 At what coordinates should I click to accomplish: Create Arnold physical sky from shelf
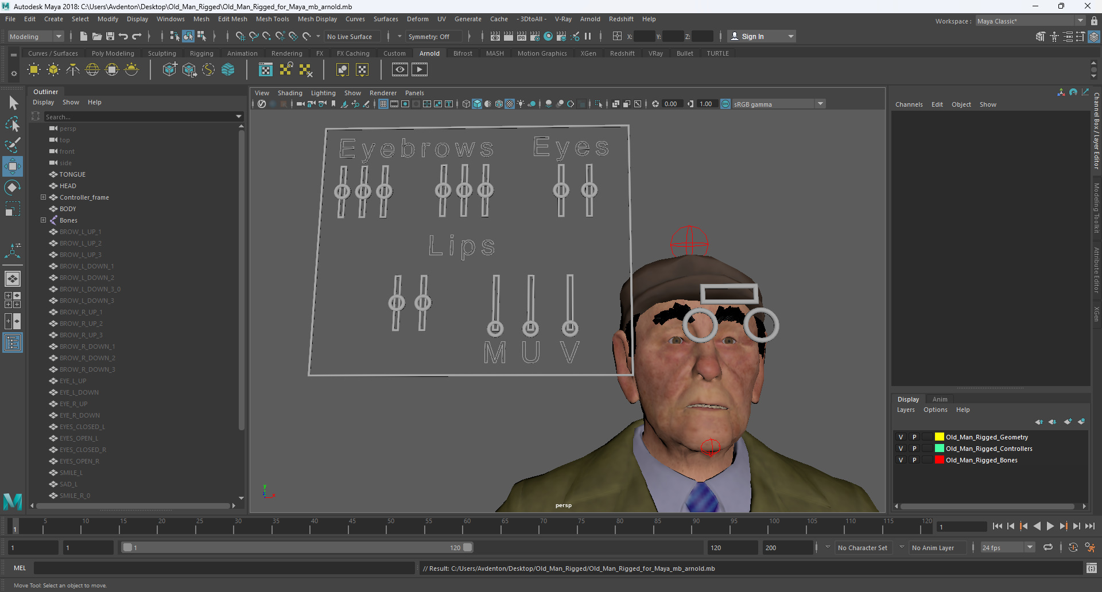tap(131, 70)
